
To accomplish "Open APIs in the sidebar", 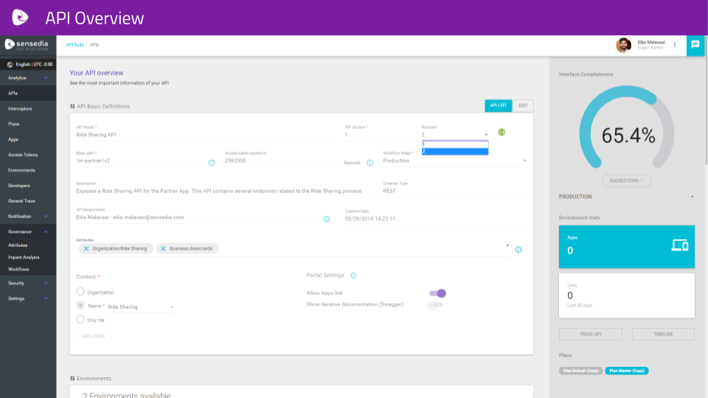I will (28, 94).
